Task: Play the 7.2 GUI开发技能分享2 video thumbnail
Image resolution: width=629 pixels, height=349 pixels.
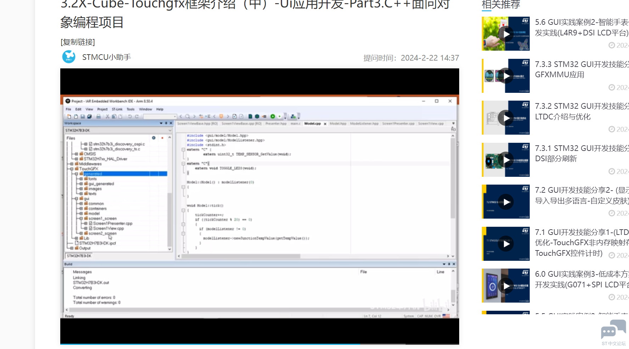Action: pos(506,202)
